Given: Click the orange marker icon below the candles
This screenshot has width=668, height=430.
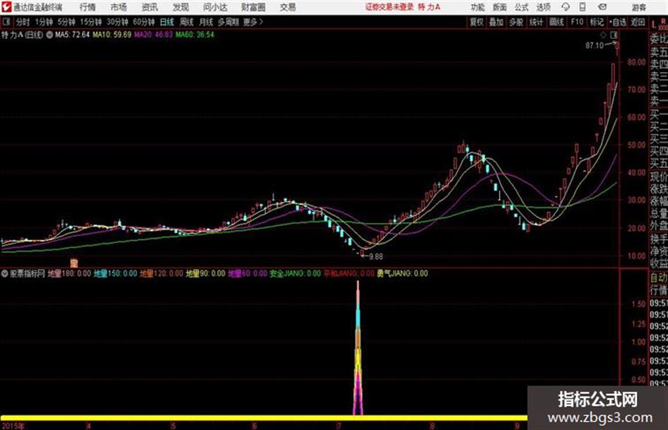Looking at the screenshot, I should (x=74, y=263).
